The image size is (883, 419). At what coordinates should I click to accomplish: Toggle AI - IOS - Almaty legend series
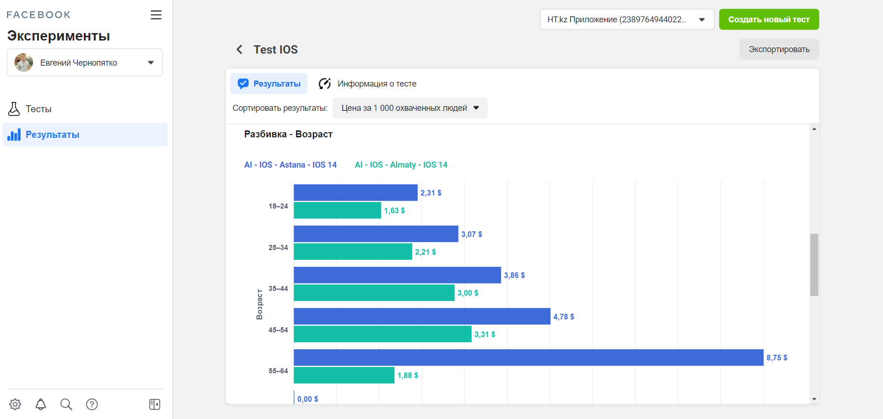[401, 165]
